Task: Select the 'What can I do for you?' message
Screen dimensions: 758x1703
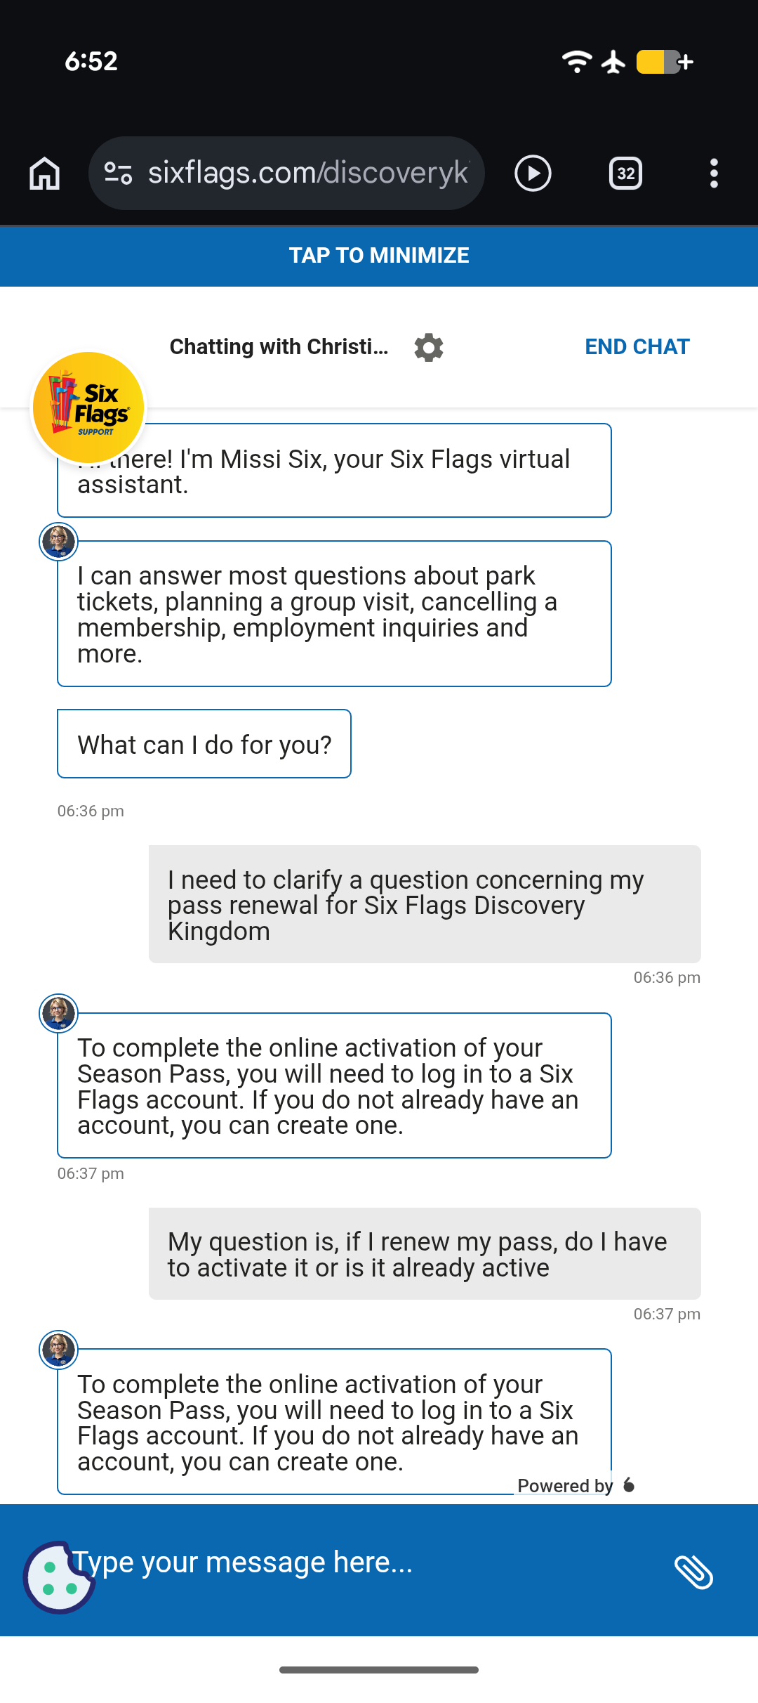Action: 204,744
